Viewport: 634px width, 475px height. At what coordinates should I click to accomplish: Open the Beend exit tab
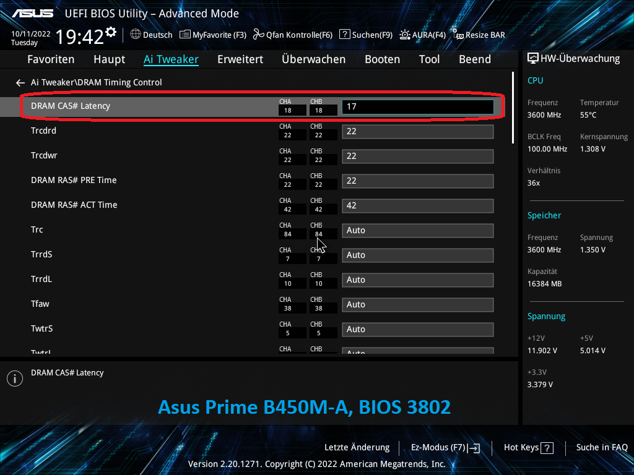pos(475,59)
